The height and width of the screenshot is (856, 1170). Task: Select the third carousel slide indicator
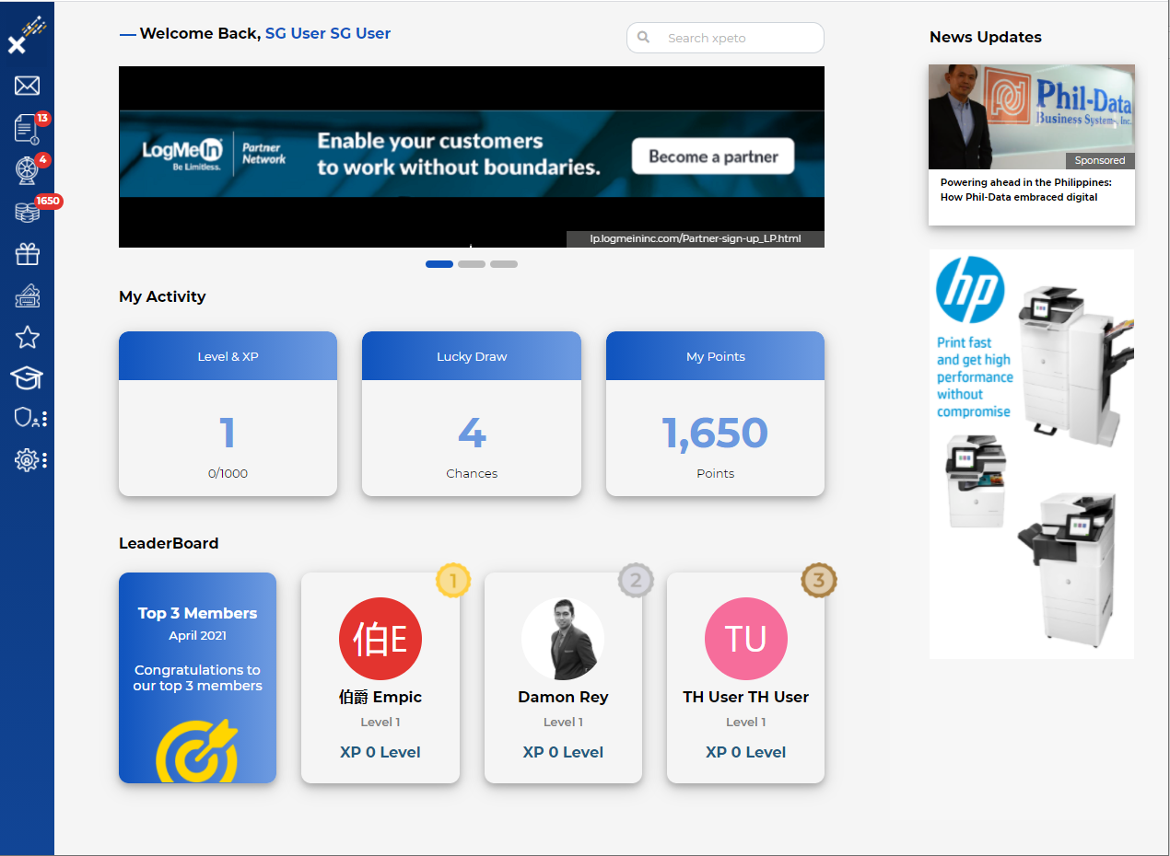pos(504,264)
